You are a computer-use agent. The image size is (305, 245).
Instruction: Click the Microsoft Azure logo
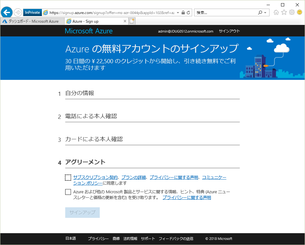click(89, 31)
